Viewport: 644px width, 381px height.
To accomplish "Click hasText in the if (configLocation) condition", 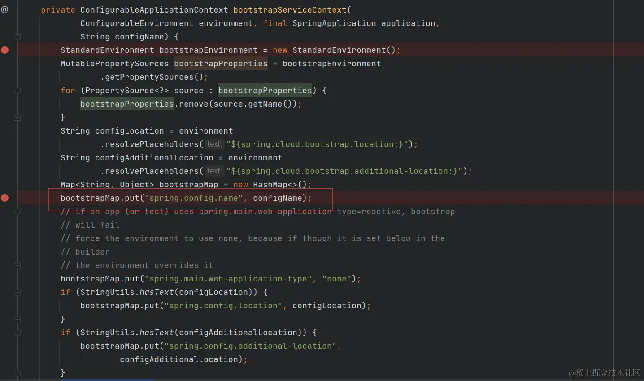I will 157,292.
